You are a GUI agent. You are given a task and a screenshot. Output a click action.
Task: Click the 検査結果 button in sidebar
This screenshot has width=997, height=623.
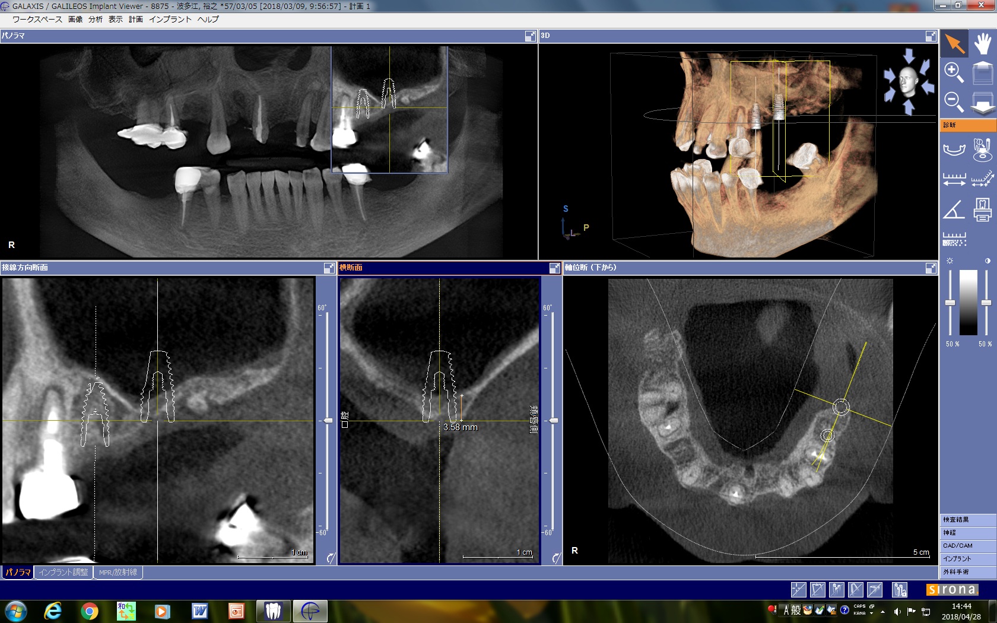click(x=967, y=520)
